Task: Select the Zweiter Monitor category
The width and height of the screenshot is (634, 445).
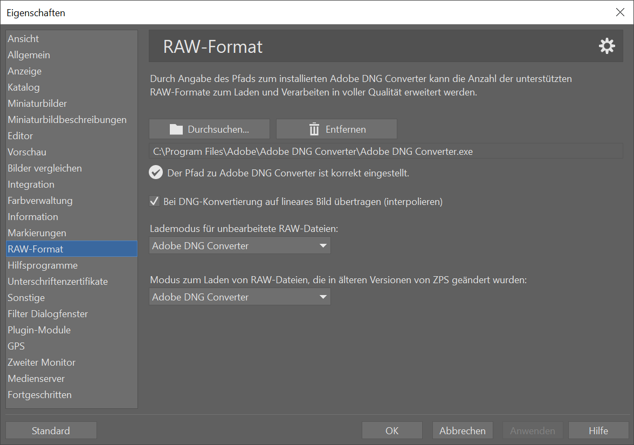Action: pyautogui.click(x=42, y=362)
